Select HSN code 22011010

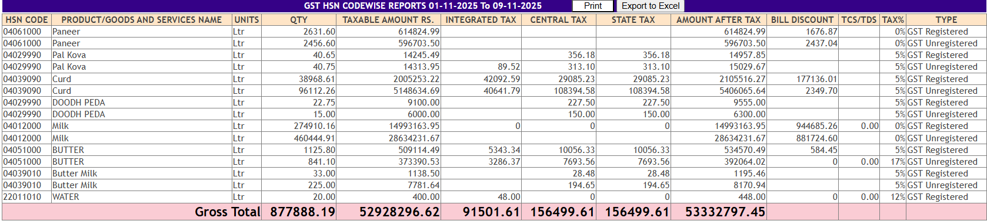pos(22,197)
